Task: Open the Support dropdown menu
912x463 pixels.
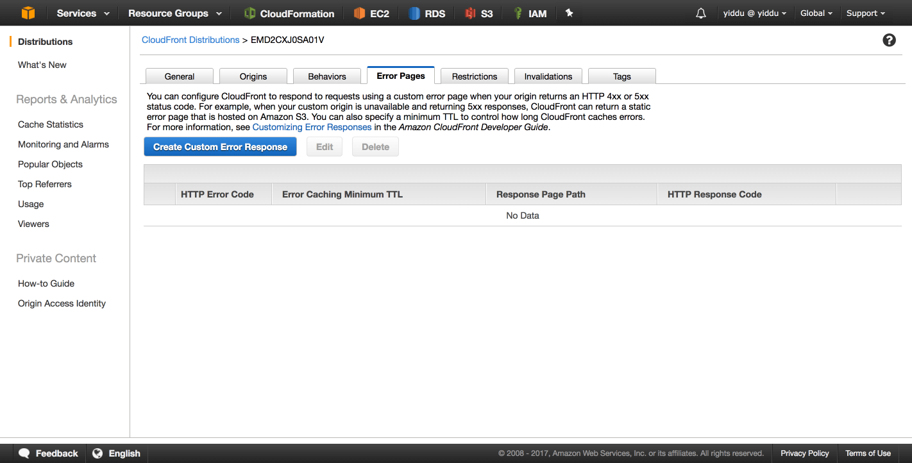Action: (866, 13)
